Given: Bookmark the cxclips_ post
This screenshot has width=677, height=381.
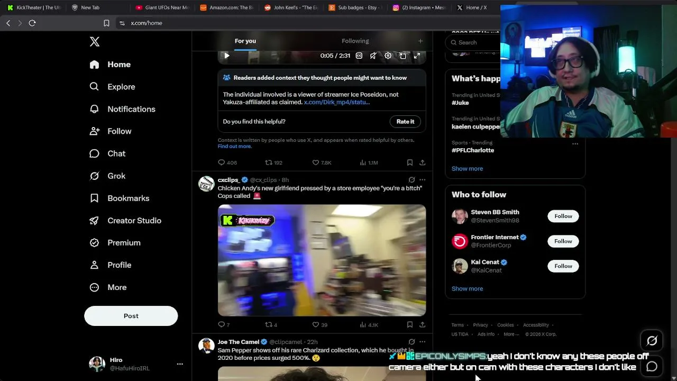Looking at the screenshot, I should [410, 324].
